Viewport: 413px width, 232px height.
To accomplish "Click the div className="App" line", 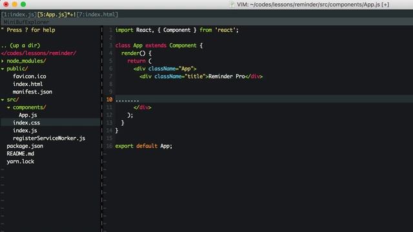I will point(165,69).
